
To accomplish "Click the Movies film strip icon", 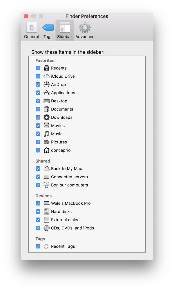I will click(46, 125).
